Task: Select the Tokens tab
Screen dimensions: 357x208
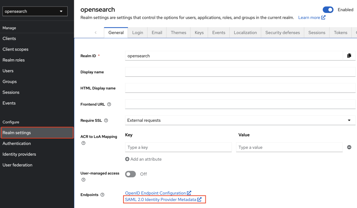Action: tap(341, 32)
